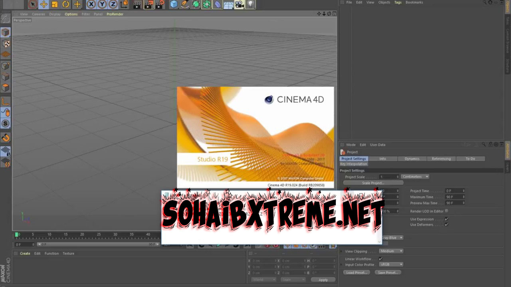511x287 pixels.
Task: Toggle Use Expression checkbox
Action: (446, 219)
